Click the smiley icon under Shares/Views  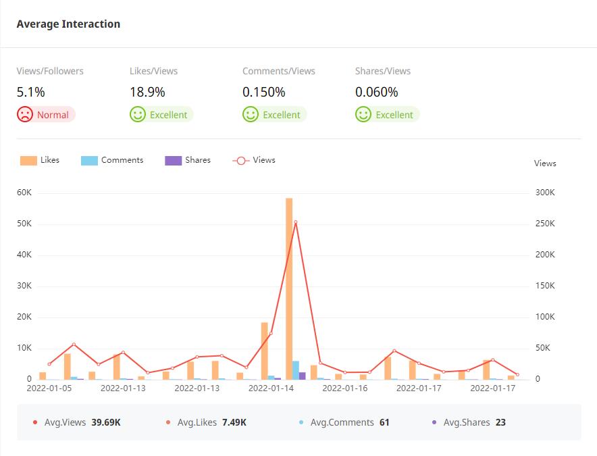tap(363, 114)
